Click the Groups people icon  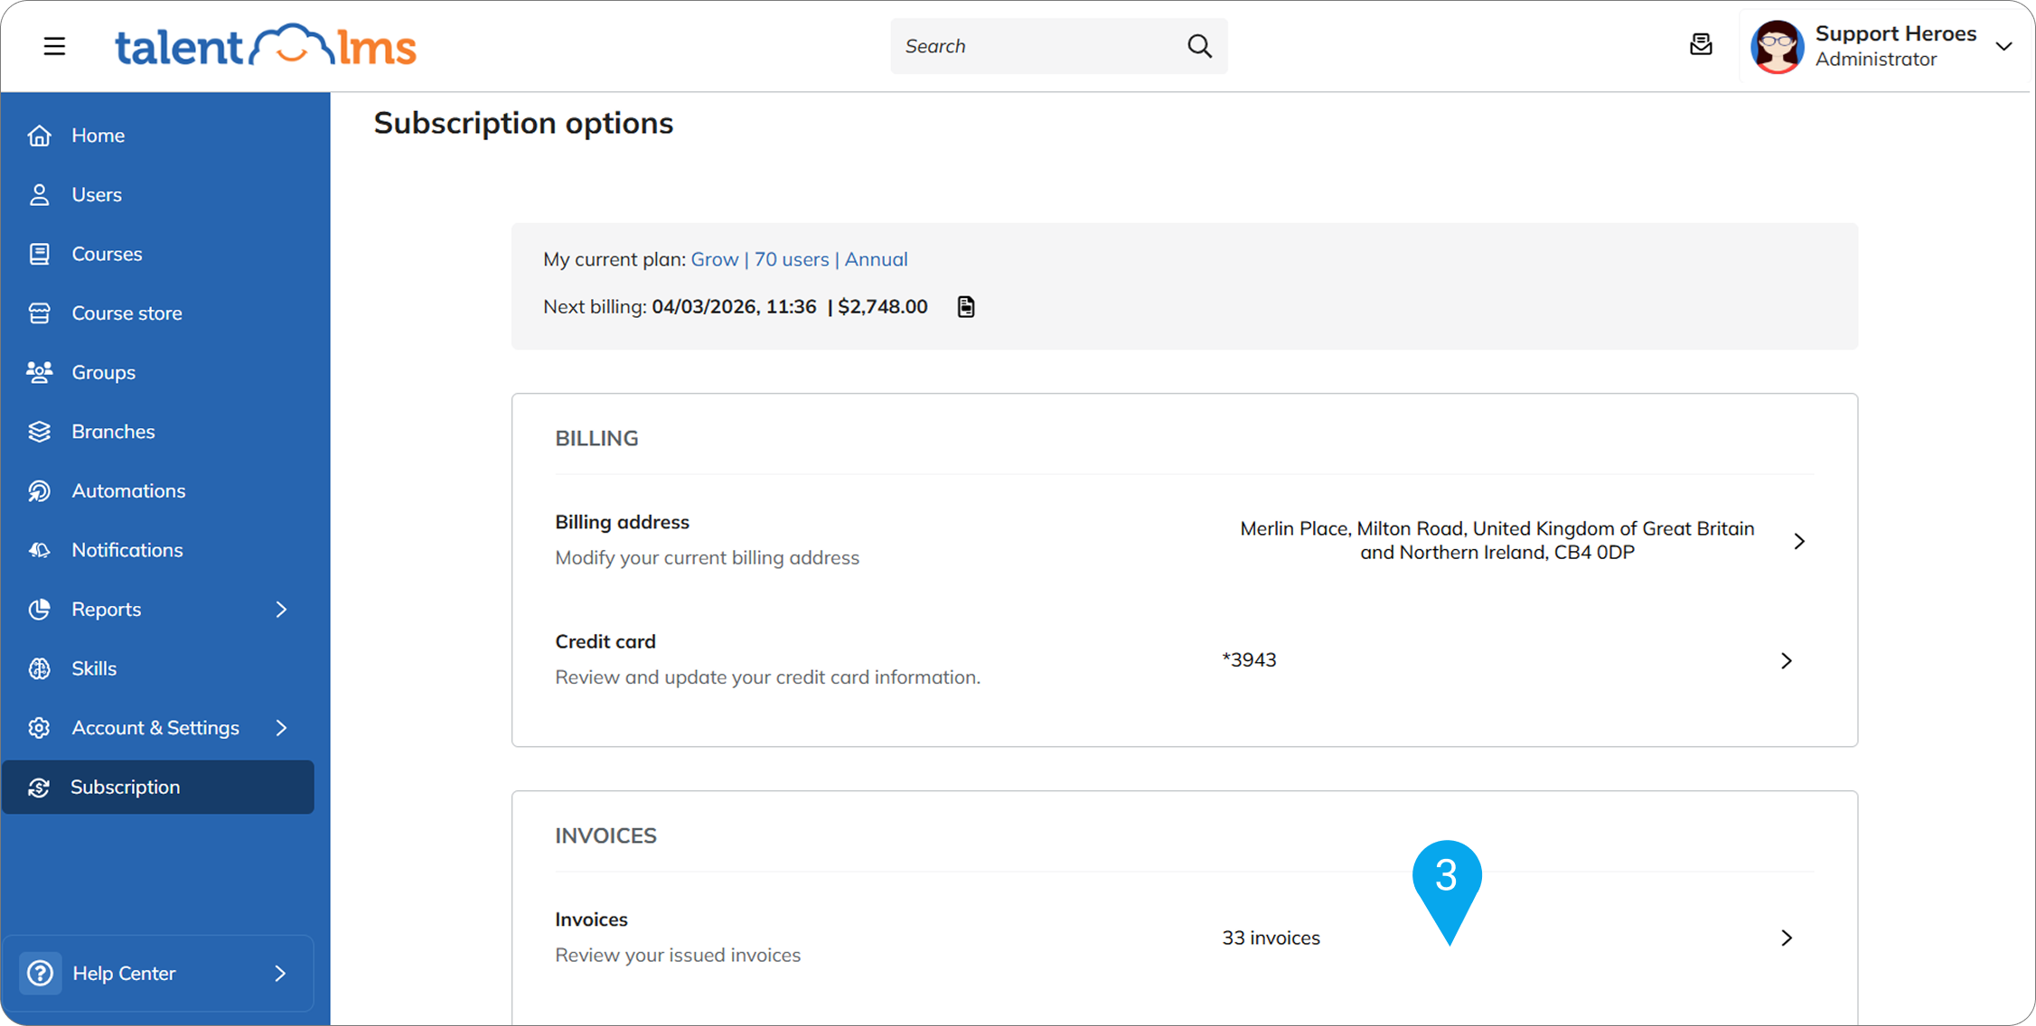pos(39,372)
